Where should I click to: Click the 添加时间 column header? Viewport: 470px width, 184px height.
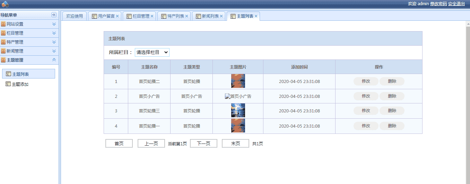299,67
